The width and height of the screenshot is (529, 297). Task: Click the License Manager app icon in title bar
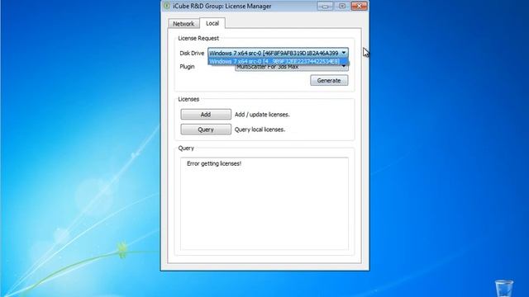167,6
